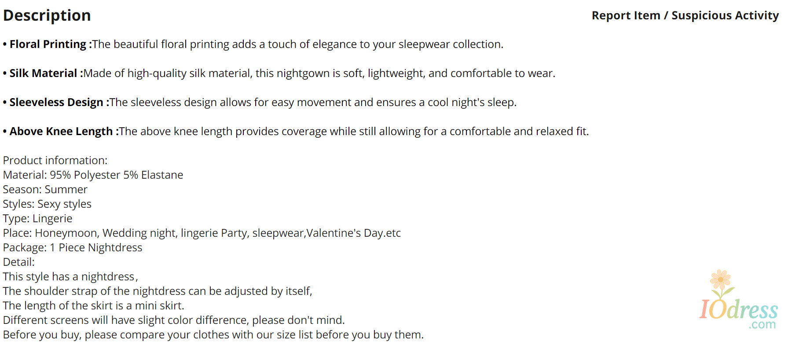The width and height of the screenshot is (792, 360).
Task: Click the Silk Material bold label
Action: click(46, 73)
